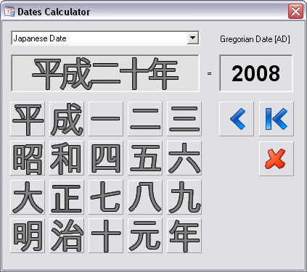Click the 二 (two) numeral key
This screenshot has height=272, width=307.
(x=145, y=119)
